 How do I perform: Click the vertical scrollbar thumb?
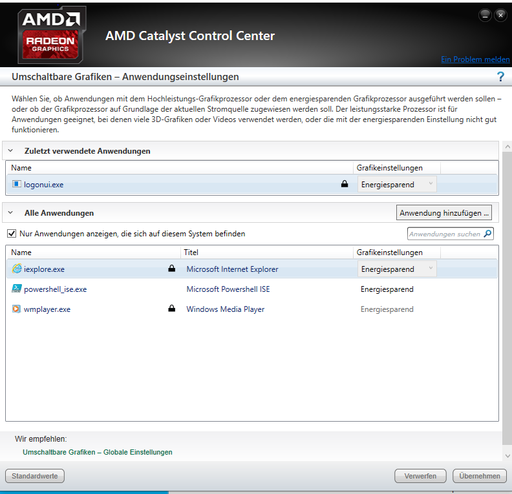[x=507, y=298]
